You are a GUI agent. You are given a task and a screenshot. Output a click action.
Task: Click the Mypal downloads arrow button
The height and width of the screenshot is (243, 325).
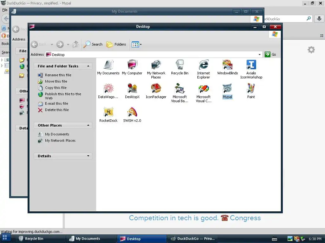tap(319, 19)
